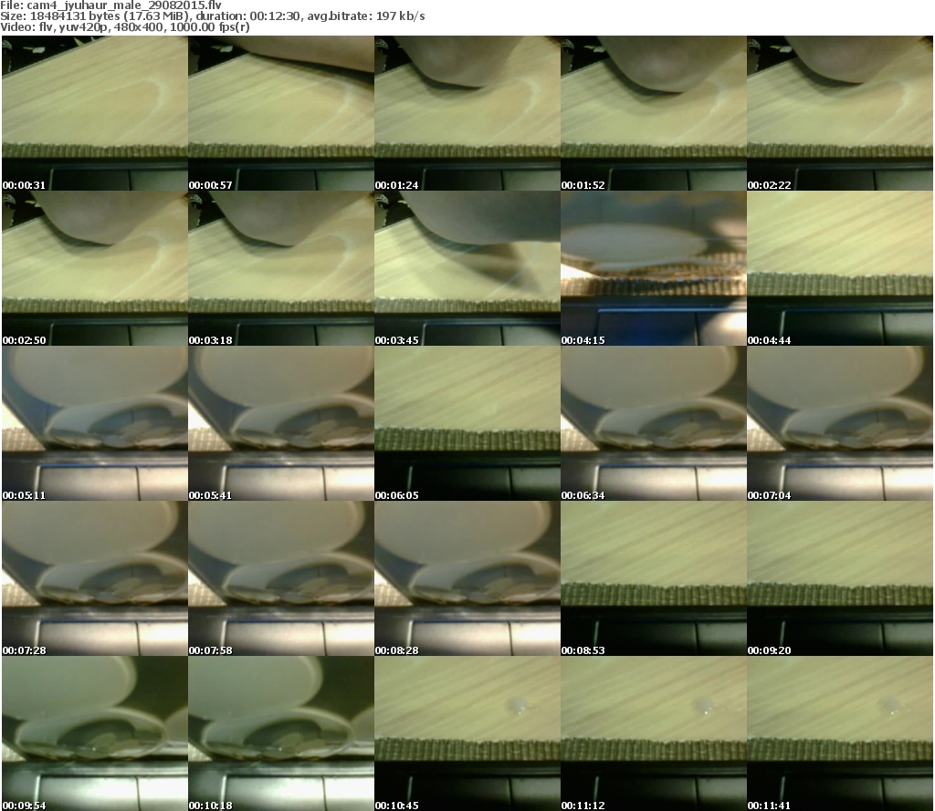Click the thumbnail stamped 00:04:15
935x811 pixels.
[x=654, y=268]
